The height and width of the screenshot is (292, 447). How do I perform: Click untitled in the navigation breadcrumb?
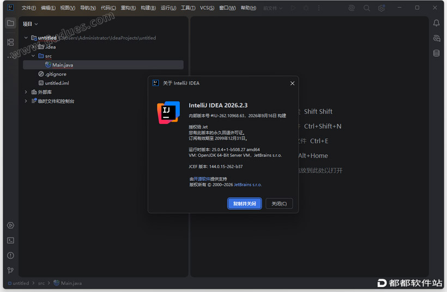pyautogui.click(x=19, y=283)
